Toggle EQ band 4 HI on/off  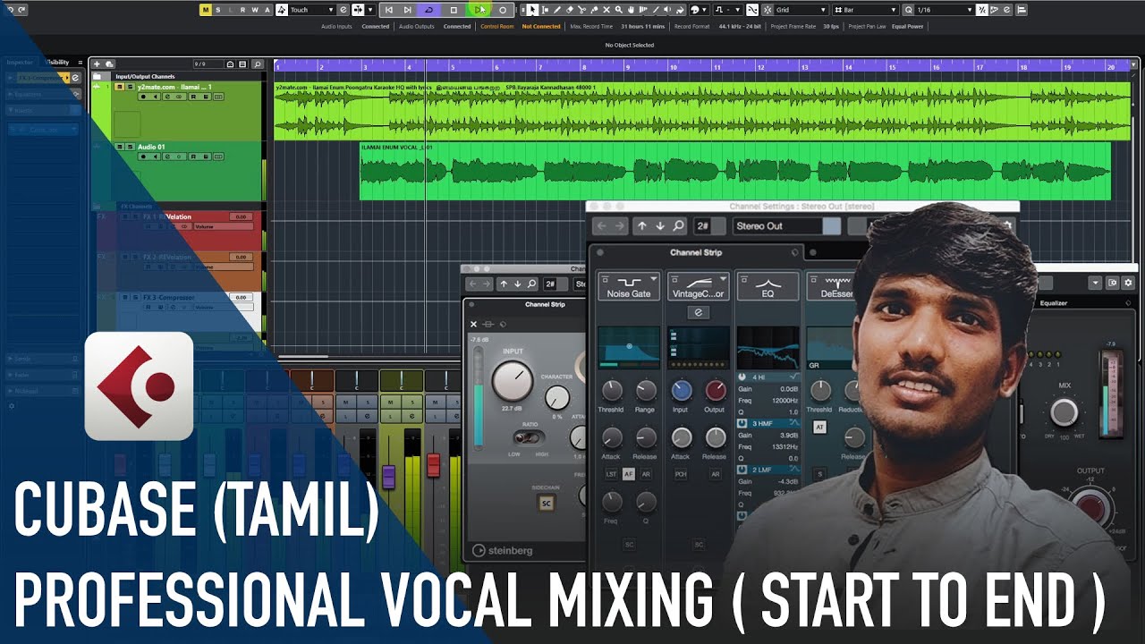(742, 377)
